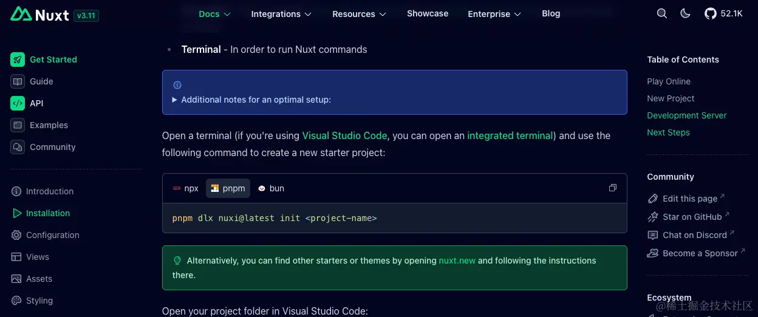Screen dimensions: 758x317
Task: Jump to New Project section
Action: click(x=671, y=98)
